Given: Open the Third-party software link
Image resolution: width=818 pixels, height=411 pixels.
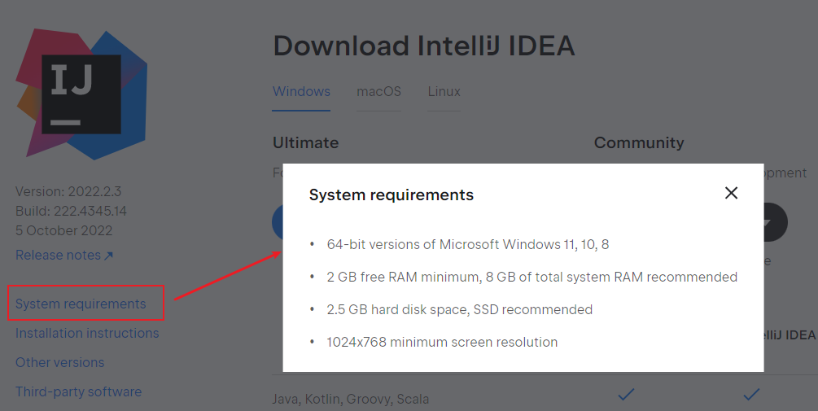Looking at the screenshot, I should pos(78,391).
